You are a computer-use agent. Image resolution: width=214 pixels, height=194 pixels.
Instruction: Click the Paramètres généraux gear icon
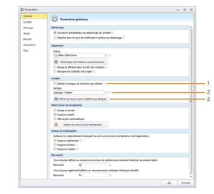pos(54,19)
